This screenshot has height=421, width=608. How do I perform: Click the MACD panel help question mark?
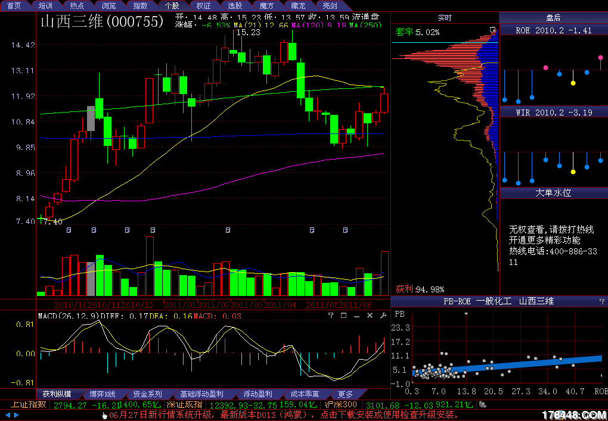pyautogui.click(x=331, y=316)
